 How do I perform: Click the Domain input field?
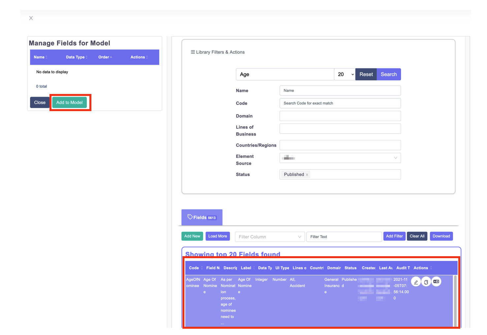(x=340, y=116)
